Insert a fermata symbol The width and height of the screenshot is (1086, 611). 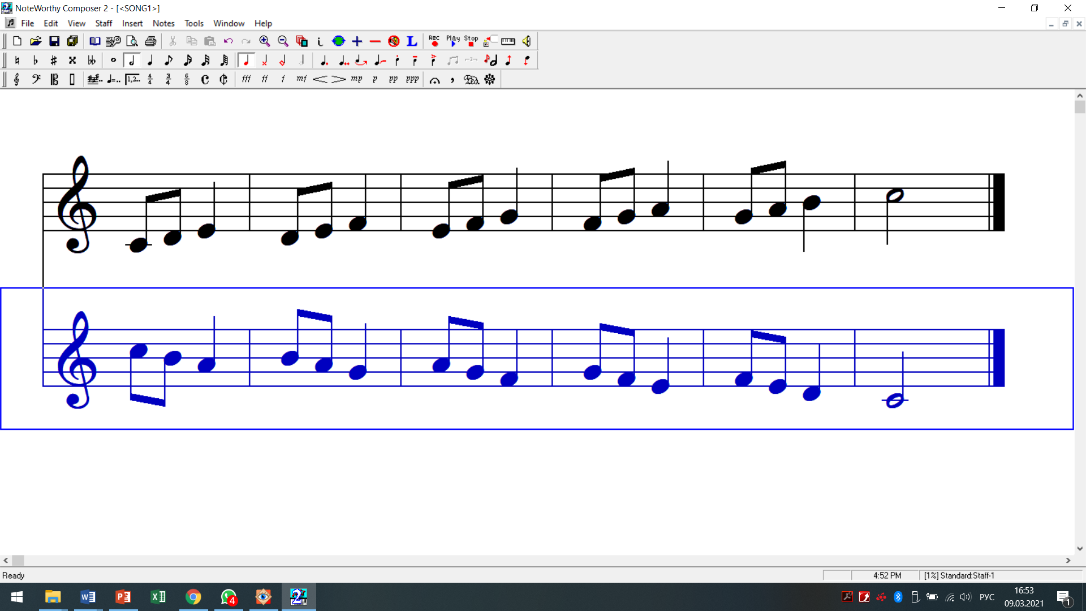click(x=434, y=80)
